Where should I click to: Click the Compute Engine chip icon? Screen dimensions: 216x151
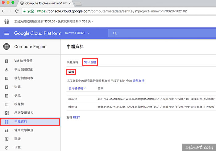(6, 47)
